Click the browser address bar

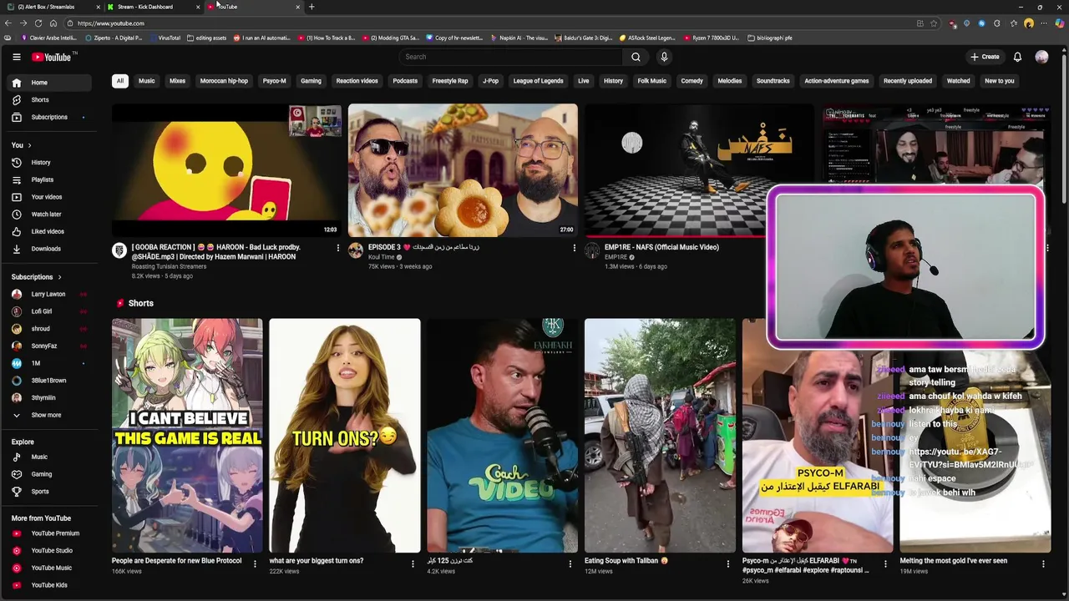(493, 23)
